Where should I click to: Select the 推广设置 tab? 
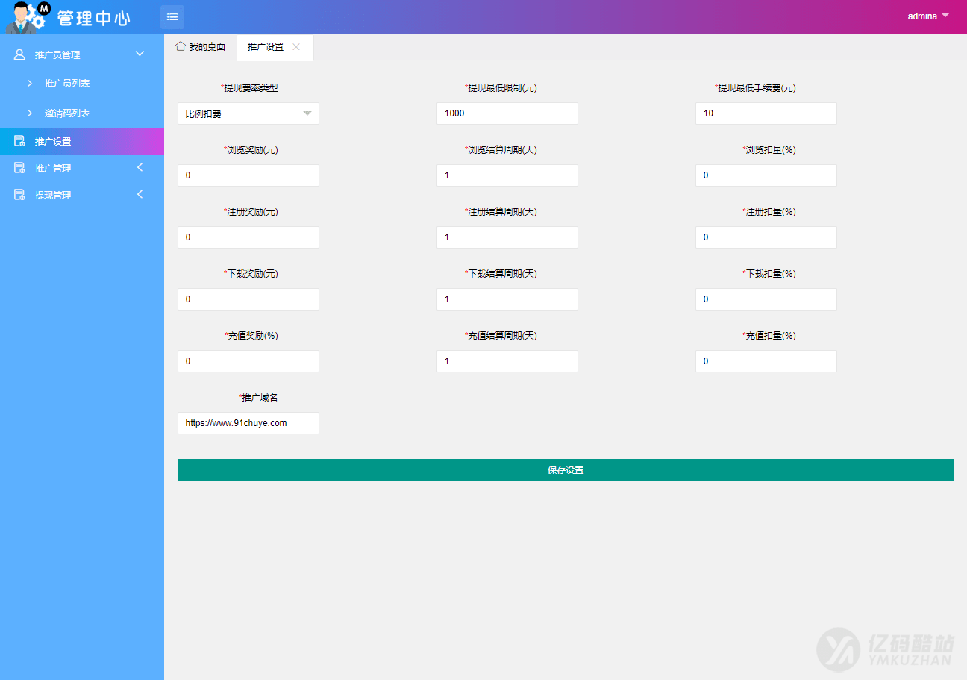[x=265, y=47]
